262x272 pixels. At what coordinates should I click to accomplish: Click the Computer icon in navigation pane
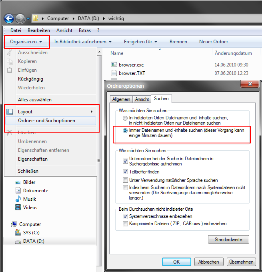click(x=14, y=224)
